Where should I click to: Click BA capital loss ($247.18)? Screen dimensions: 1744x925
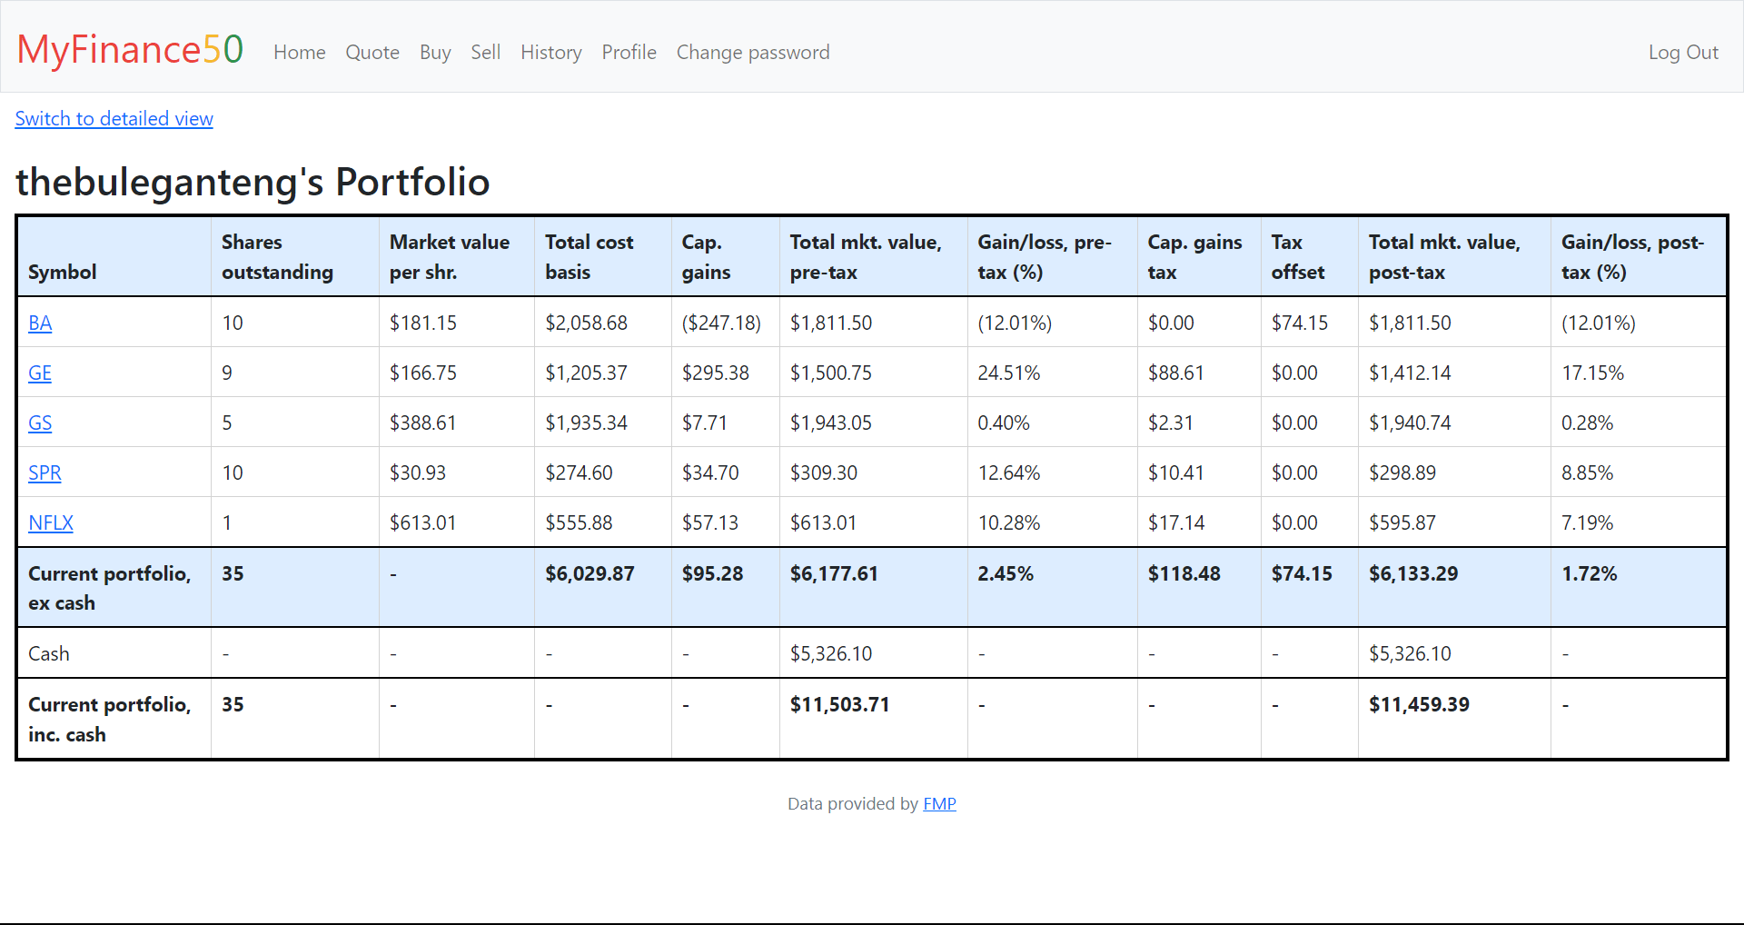point(721,323)
